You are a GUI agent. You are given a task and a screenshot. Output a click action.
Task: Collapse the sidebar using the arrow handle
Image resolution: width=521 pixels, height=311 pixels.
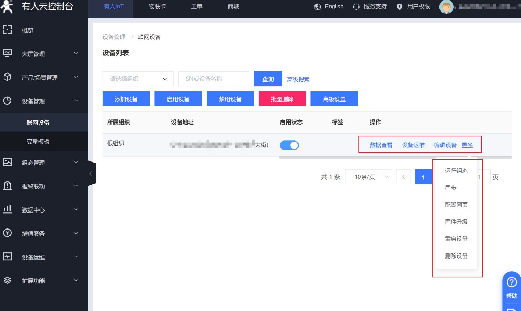pyautogui.click(x=91, y=174)
